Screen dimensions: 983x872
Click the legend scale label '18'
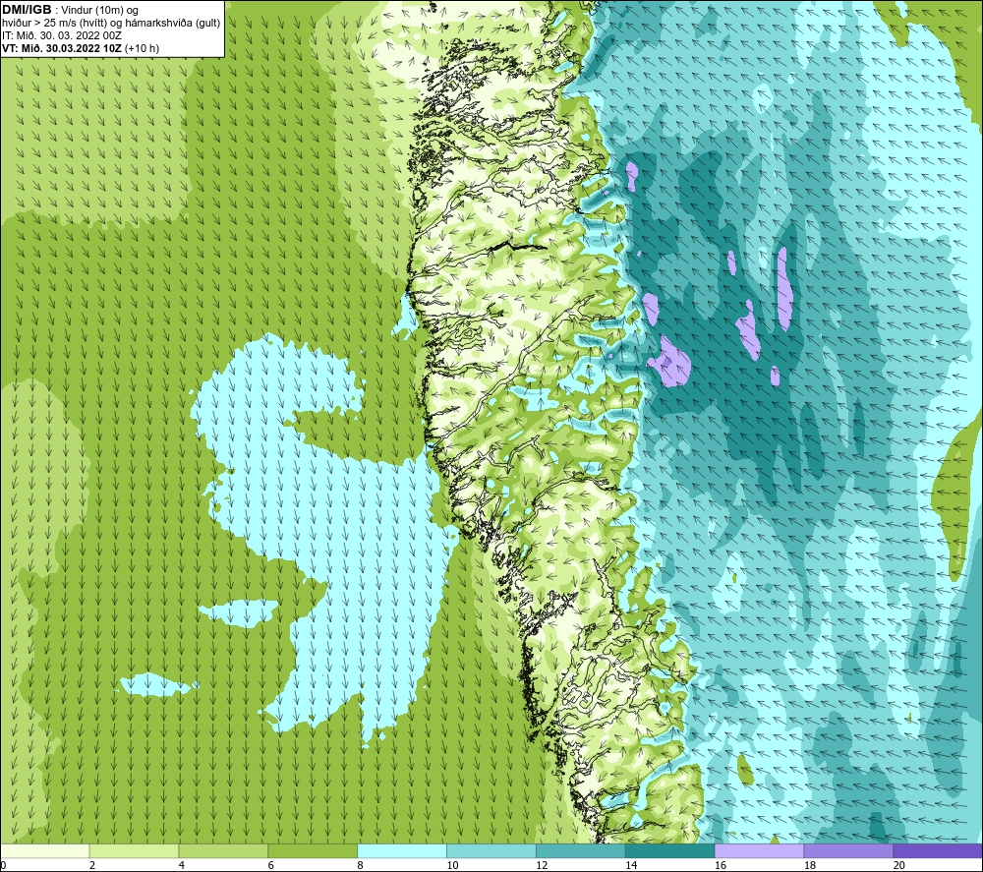(810, 865)
